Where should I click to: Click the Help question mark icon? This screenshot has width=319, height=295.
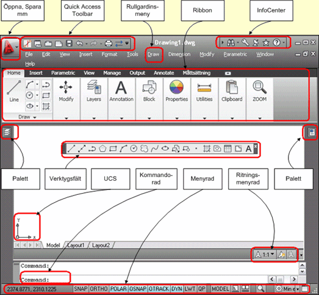click(x=277, y=43)
